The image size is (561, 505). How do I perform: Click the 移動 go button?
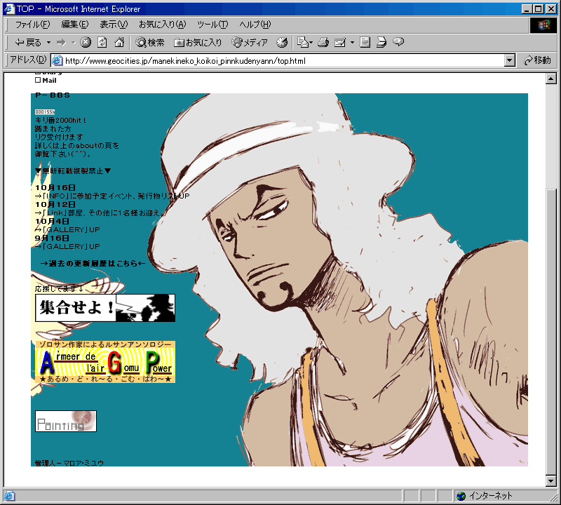(537, 60)
